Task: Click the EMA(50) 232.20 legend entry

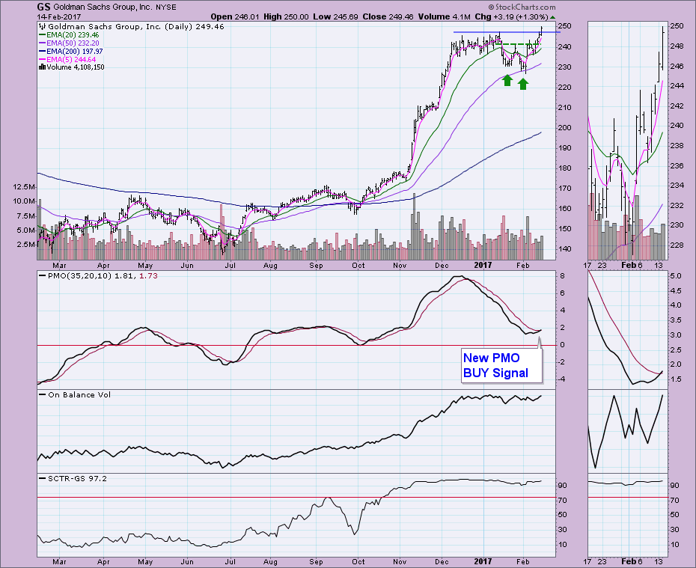Action: [x=69, y=43]
